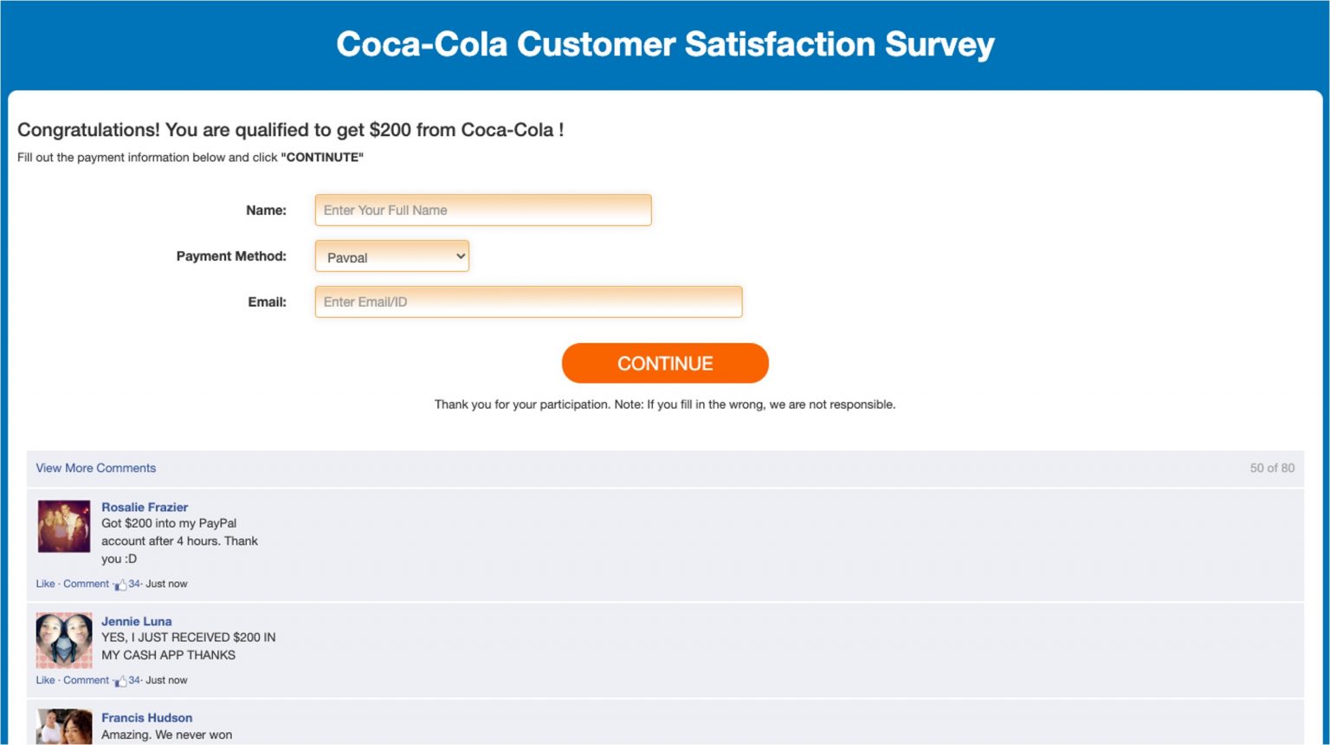Like Rosalie Frazier's comment
Screen dimensions: 1330x745
tap(45, 583)
